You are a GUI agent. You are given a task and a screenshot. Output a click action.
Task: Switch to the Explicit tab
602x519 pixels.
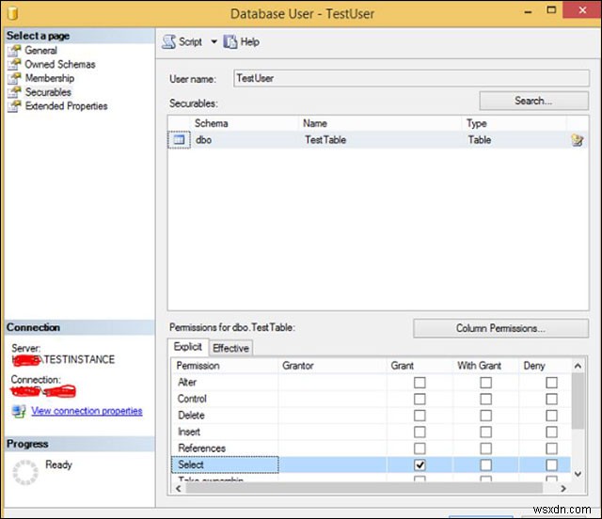click(188, 347)
